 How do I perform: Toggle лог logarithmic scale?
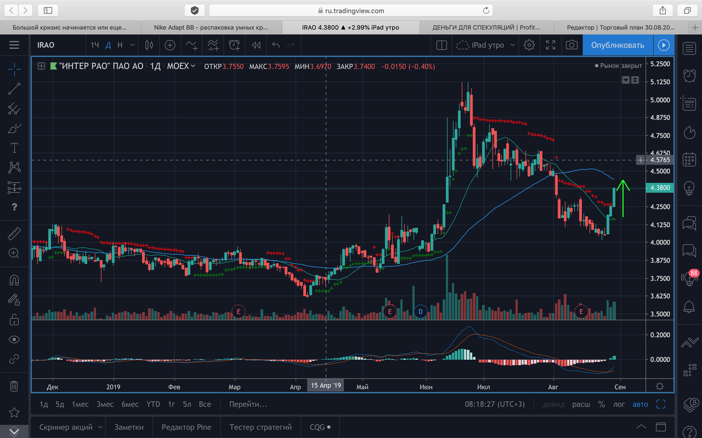(x=619, y=404)
